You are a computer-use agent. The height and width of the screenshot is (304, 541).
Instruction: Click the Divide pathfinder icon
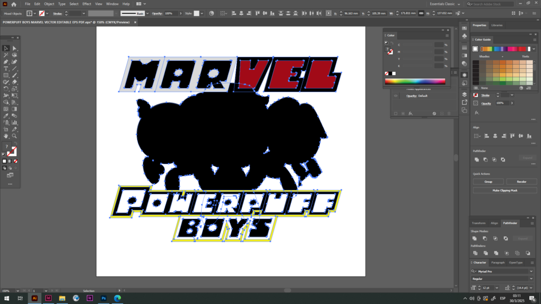(475, 253)
